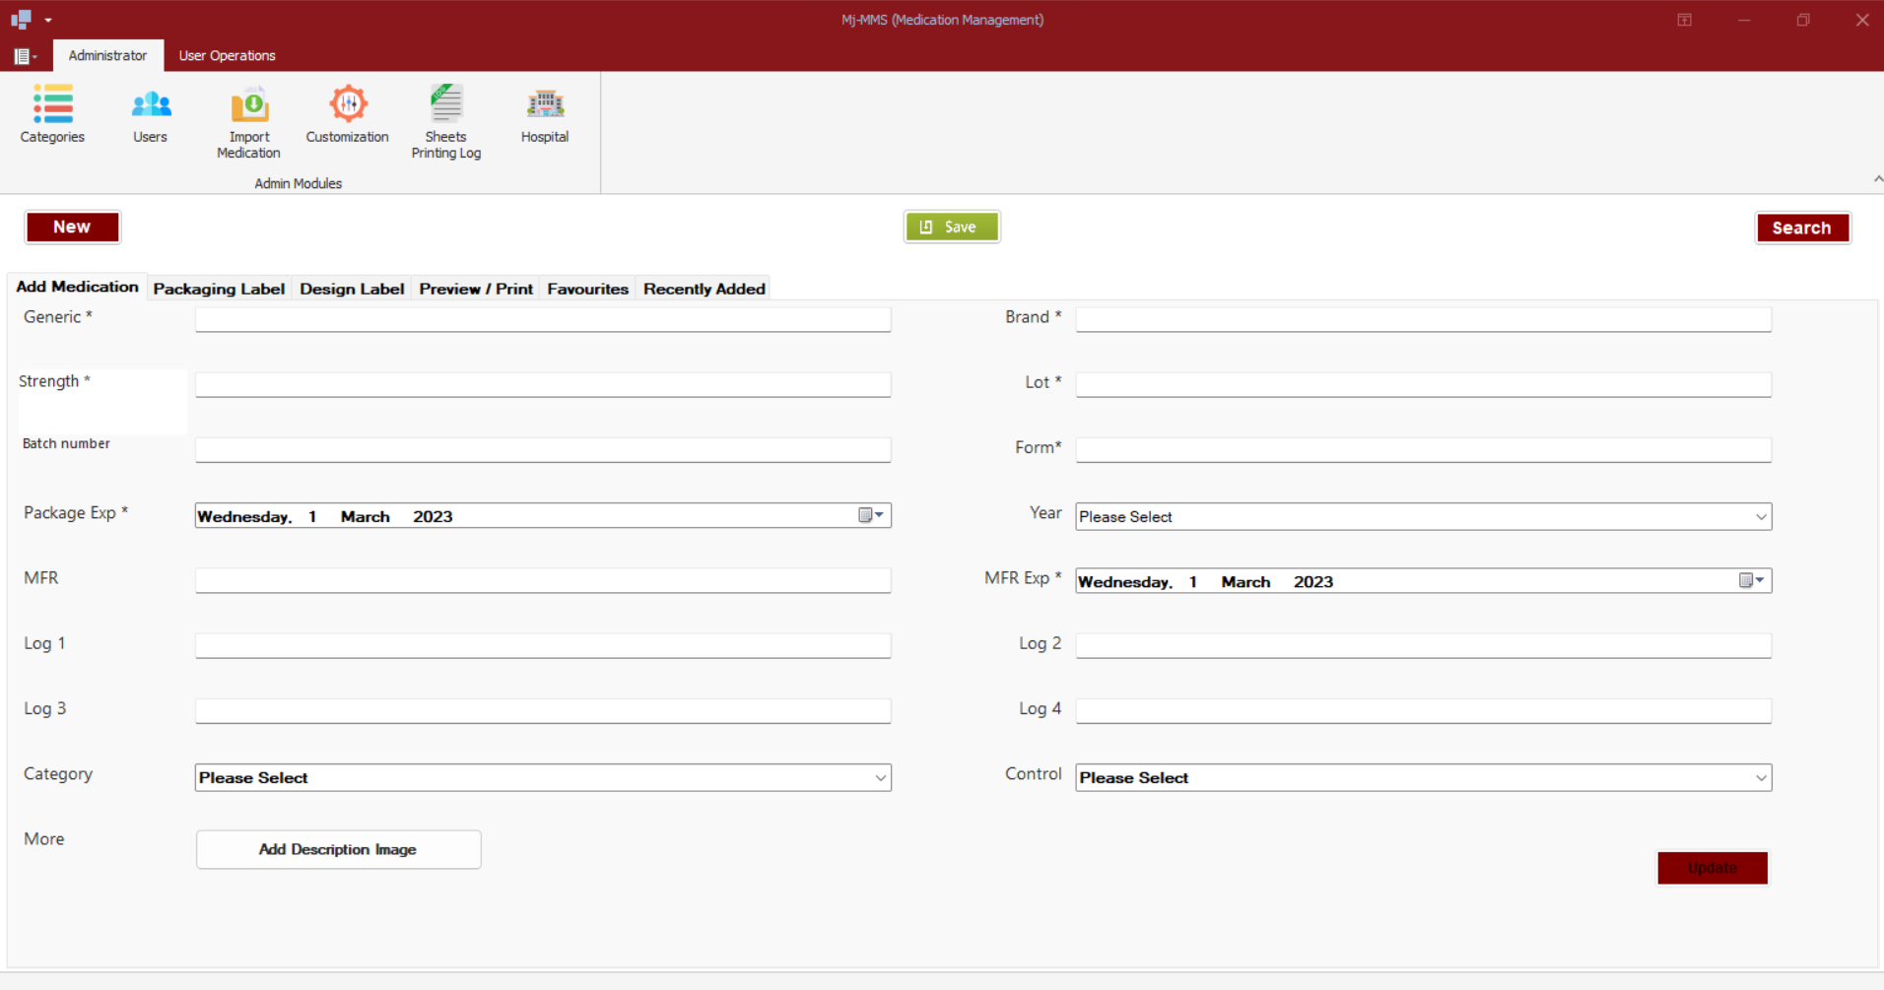Switch to the Administrator ribbon tab
Screen dimensions: 1884x990
point(107,55)
